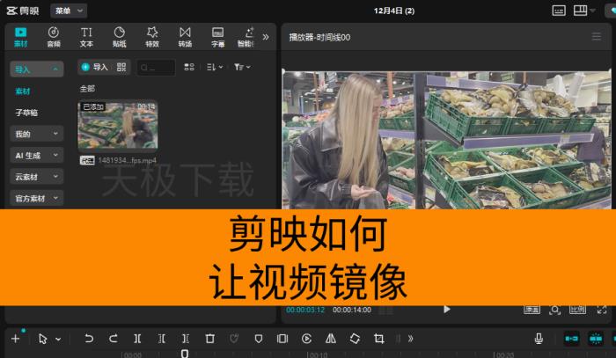Expand the 我的 sidebar section

point(36,134)
